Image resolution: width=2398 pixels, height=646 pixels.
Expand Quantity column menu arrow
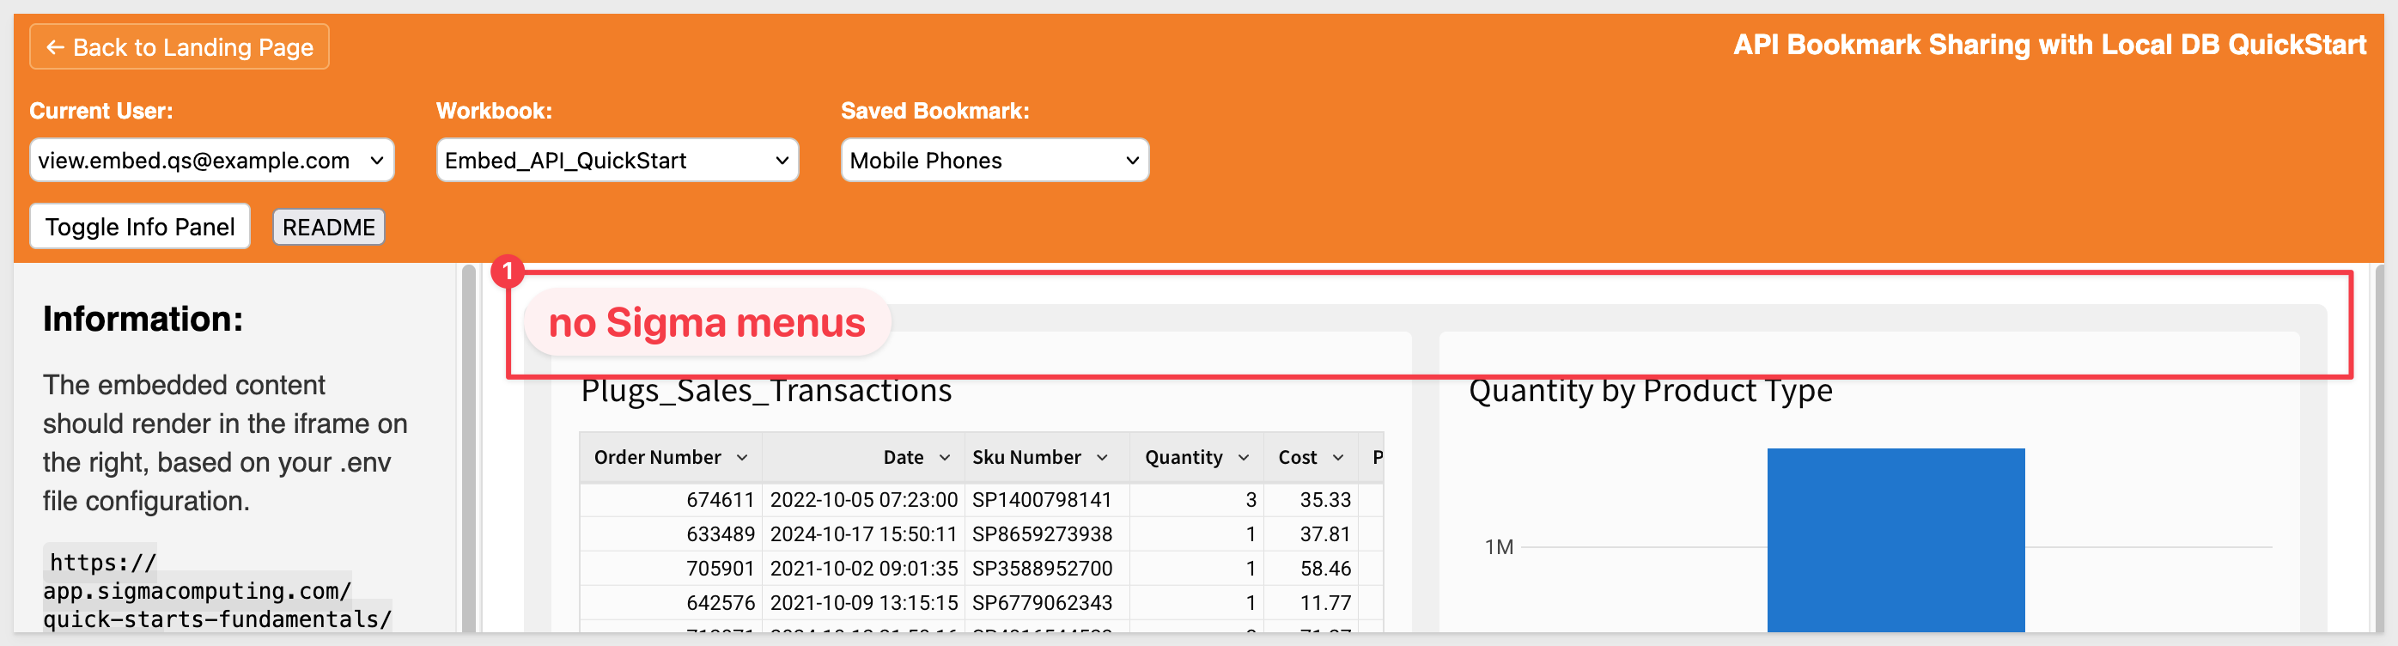tap(1244, 457)
